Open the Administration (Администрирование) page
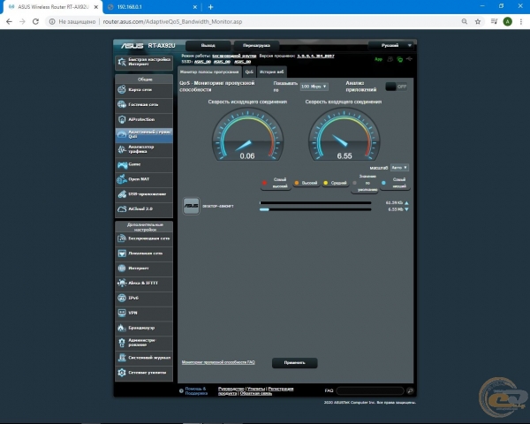Screen dimensions: 530x424 [x=144, y=343]
